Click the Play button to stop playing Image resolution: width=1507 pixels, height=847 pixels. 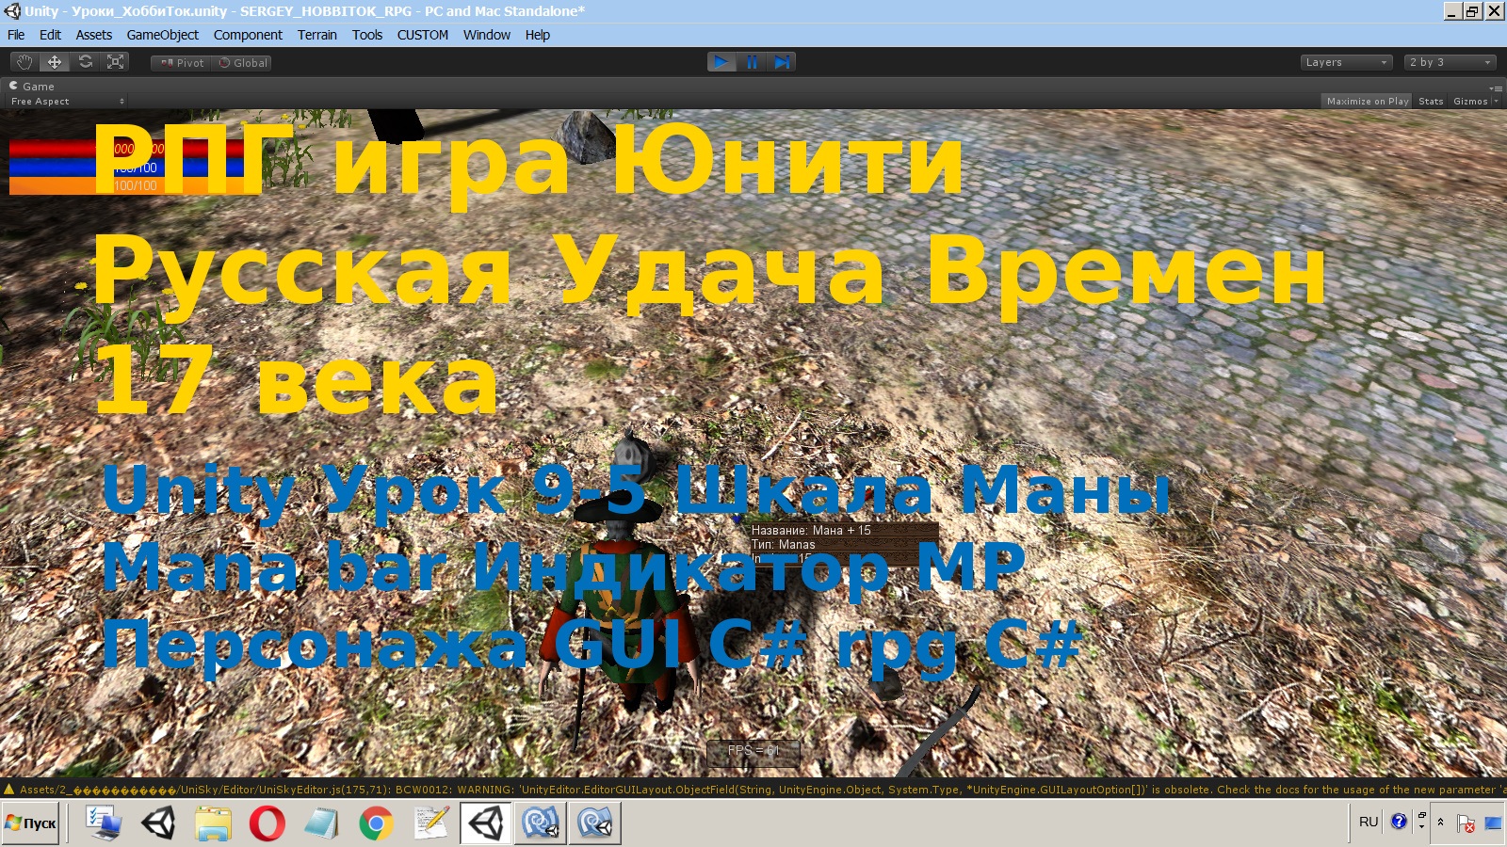[x=721, y=62]
